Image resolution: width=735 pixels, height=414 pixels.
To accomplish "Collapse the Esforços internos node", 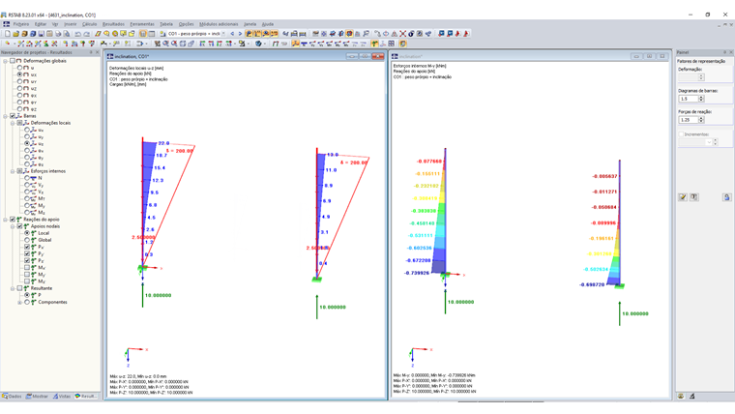I will [x=13, y=171].
